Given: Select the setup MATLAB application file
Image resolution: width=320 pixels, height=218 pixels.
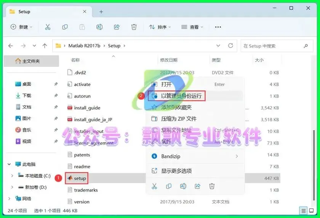Looking at the screenshot, I should [x=77, y=178].
